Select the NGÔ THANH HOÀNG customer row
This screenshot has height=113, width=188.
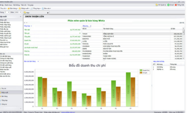coord(132,59)
